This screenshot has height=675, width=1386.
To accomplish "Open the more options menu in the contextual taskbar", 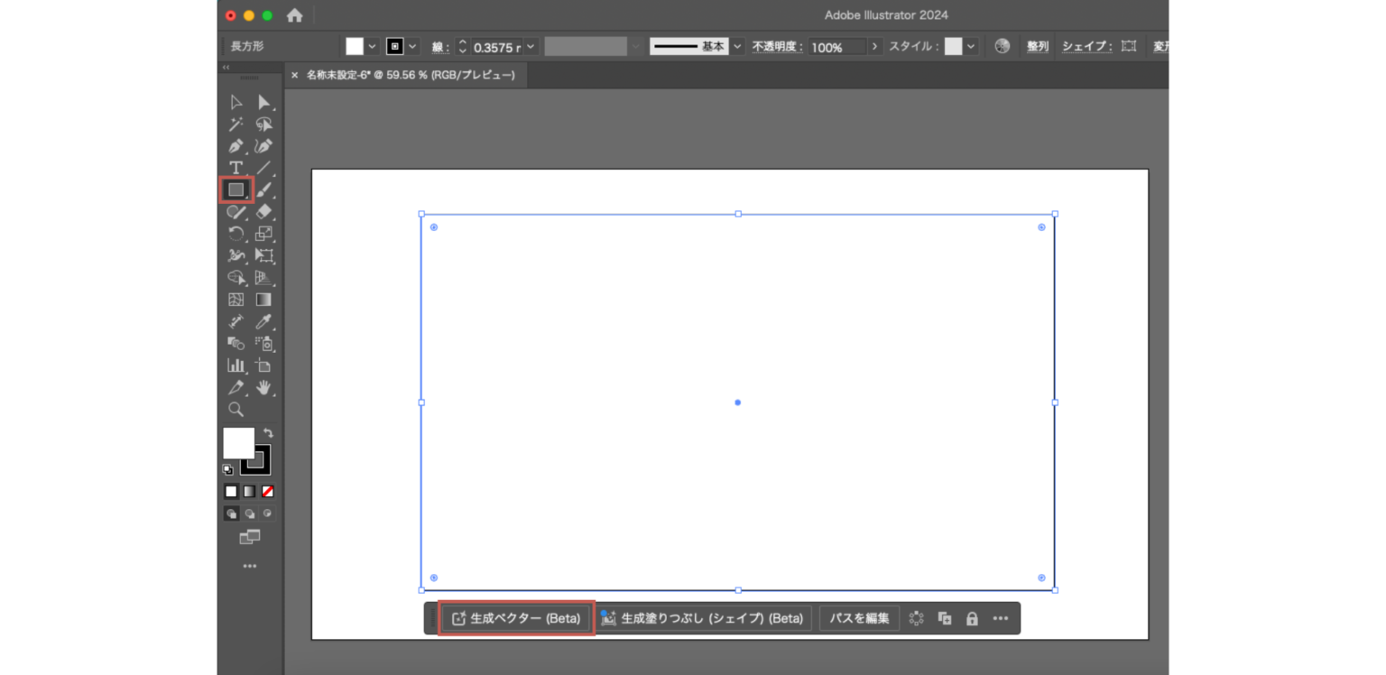I will [x=1001, y=618].
